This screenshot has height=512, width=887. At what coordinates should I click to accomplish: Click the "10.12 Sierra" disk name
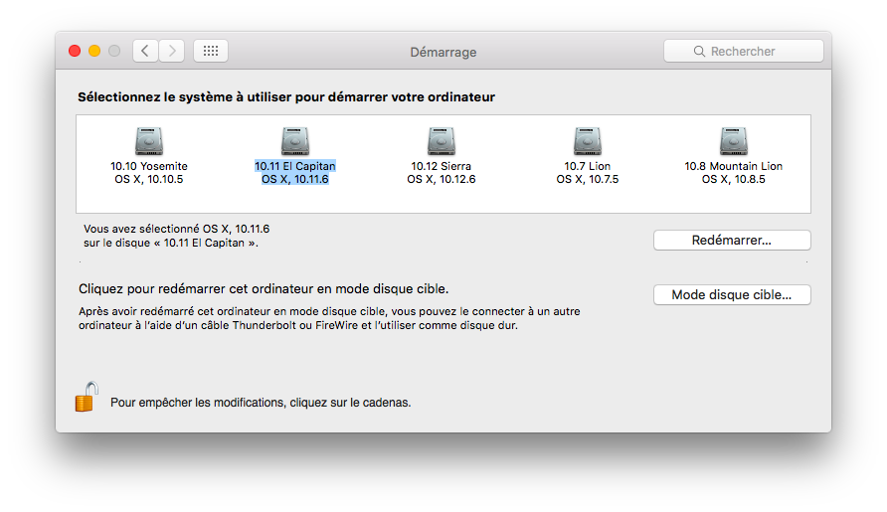coord(441,166)
